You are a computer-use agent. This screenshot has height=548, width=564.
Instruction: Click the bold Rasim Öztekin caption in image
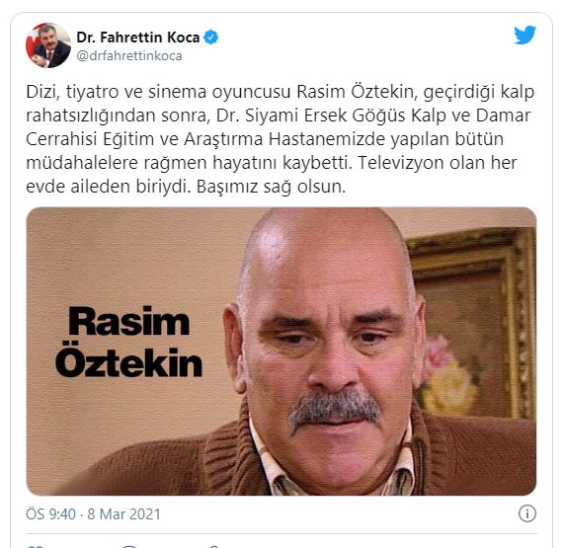[x=128, y=342]
